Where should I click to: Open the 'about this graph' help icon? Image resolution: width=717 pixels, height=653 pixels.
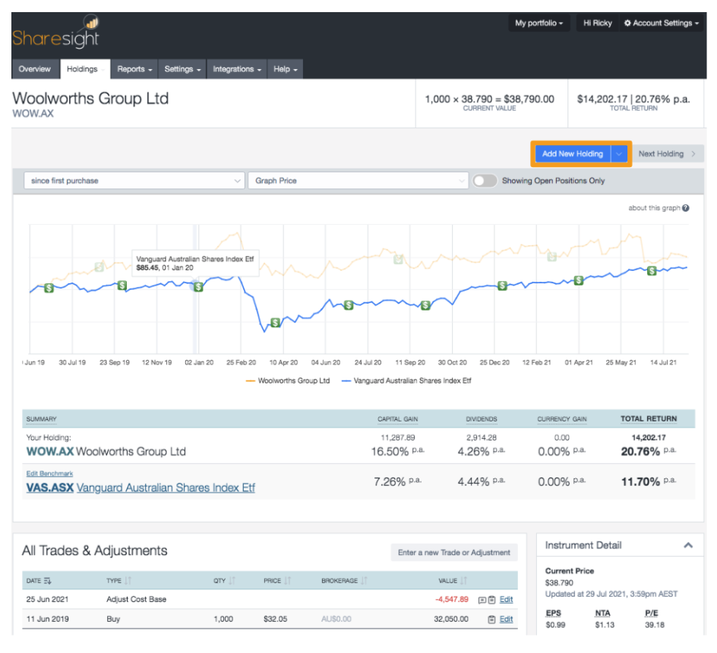[685, 208]
